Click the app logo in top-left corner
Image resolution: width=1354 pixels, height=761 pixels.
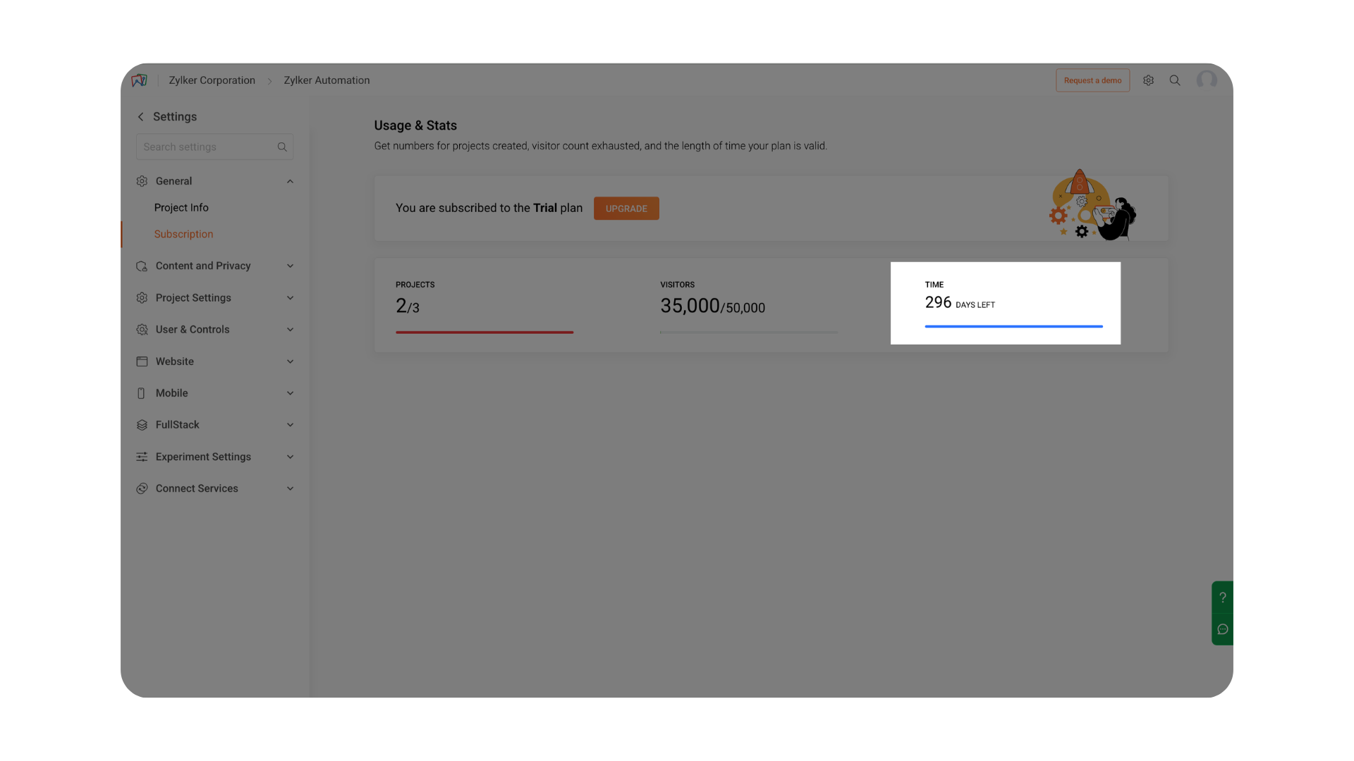(x=140, y=80)
